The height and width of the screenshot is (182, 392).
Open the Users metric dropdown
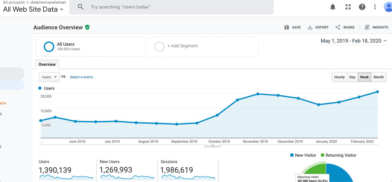click(49, 77)
